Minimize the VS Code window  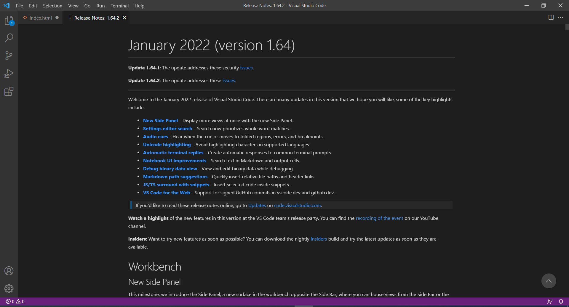pyautogui.click(x=527, y=6)
